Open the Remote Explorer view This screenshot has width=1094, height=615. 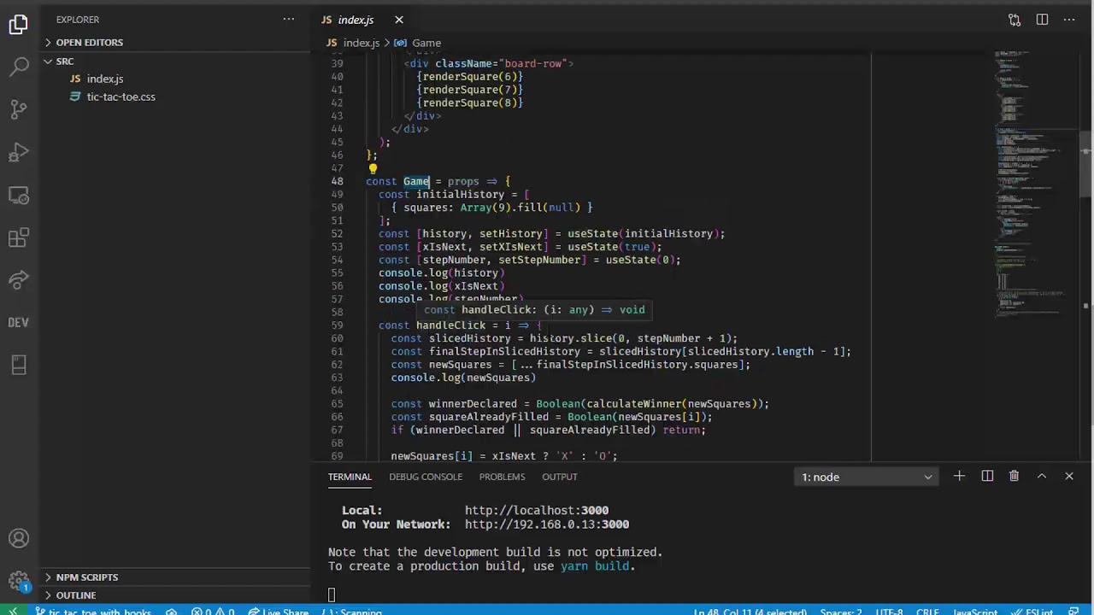point(19,196)
